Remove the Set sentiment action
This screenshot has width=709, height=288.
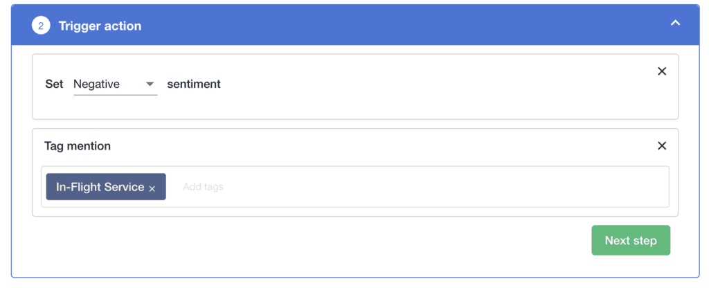tap(661, 71)
